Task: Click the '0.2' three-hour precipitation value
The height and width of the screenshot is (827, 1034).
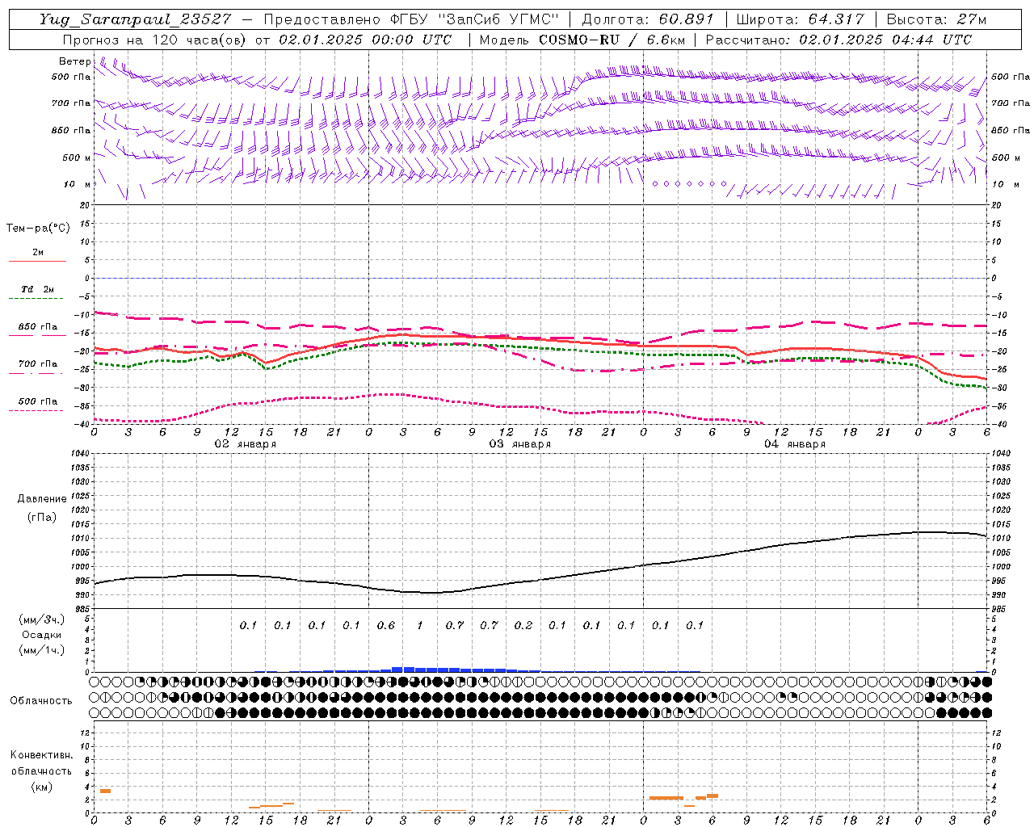Action: point(523,625)
